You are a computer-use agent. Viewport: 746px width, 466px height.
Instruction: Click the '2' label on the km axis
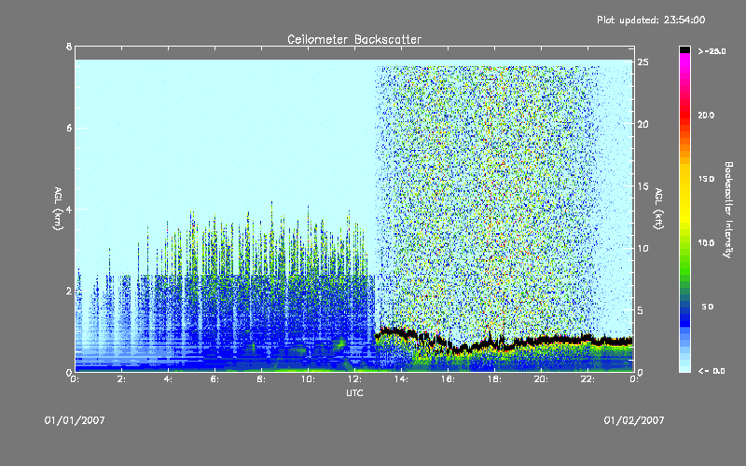pos(69,291)
